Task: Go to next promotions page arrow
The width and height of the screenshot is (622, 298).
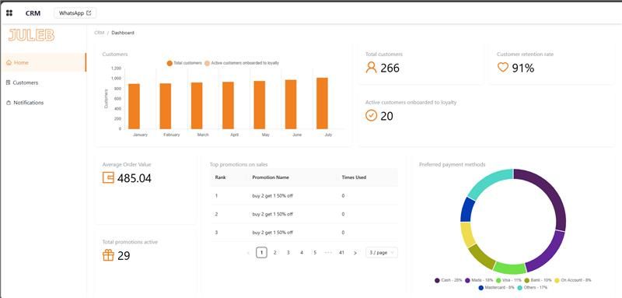Action: tap(355, 253)
